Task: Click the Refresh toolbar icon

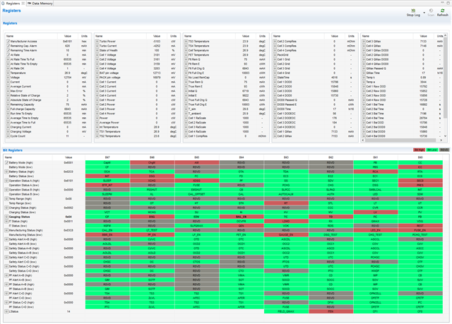Action: [443, 11]
